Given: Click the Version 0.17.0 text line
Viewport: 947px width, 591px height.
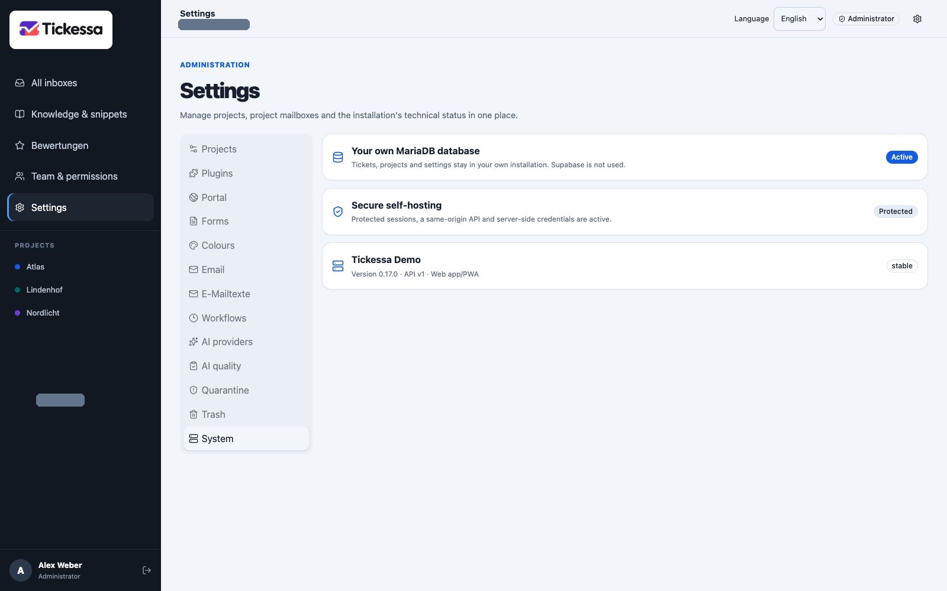Looking at the screenshot, I should pyautogui.click(x=415, y=274).
